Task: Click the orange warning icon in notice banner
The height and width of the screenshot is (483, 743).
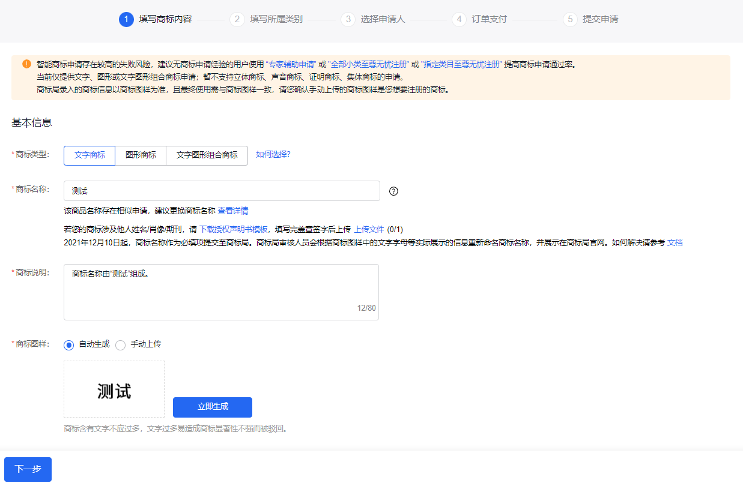Action: coord(26,64)
